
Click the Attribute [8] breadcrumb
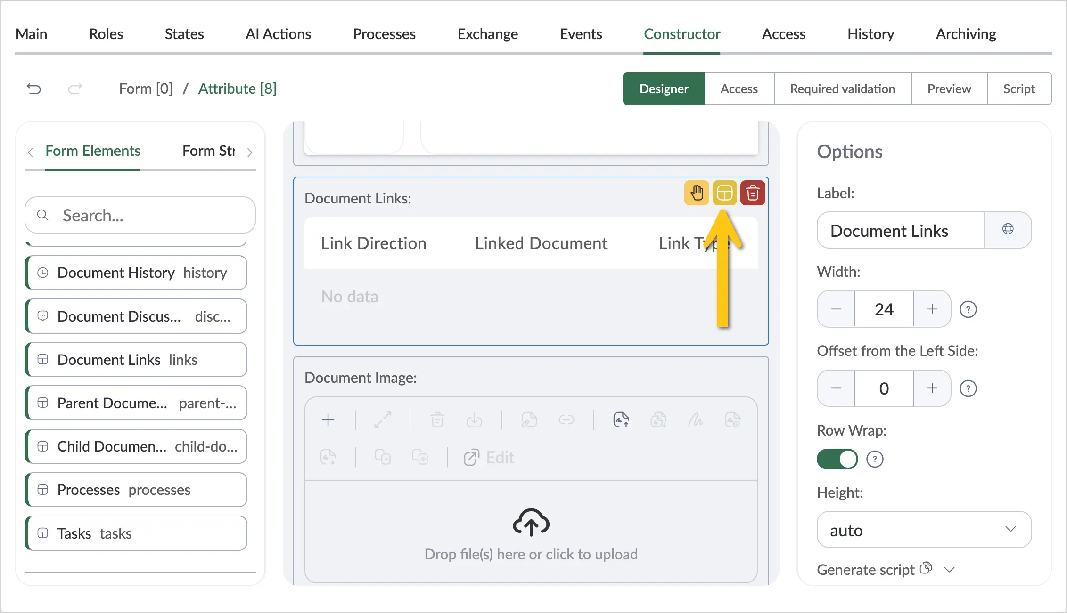pyautogui.click(x=238, y=89)
